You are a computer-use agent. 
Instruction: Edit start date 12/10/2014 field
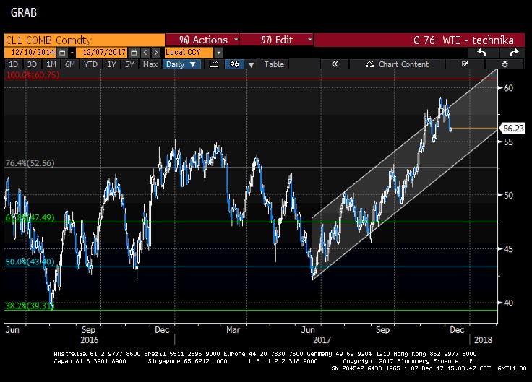click(x=30, y=53)
